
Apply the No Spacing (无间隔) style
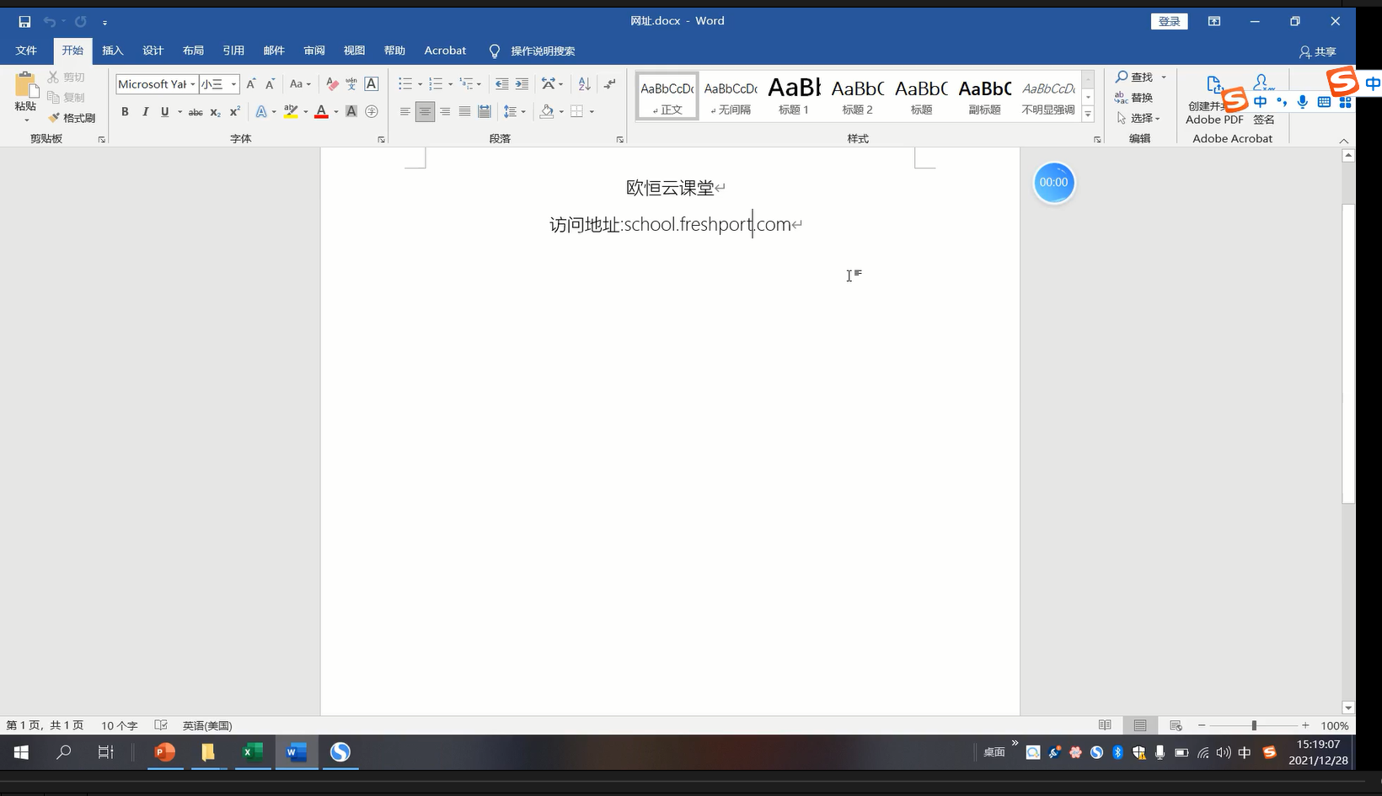[731, 95]
